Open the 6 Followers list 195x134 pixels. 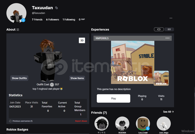coord(53,19)
